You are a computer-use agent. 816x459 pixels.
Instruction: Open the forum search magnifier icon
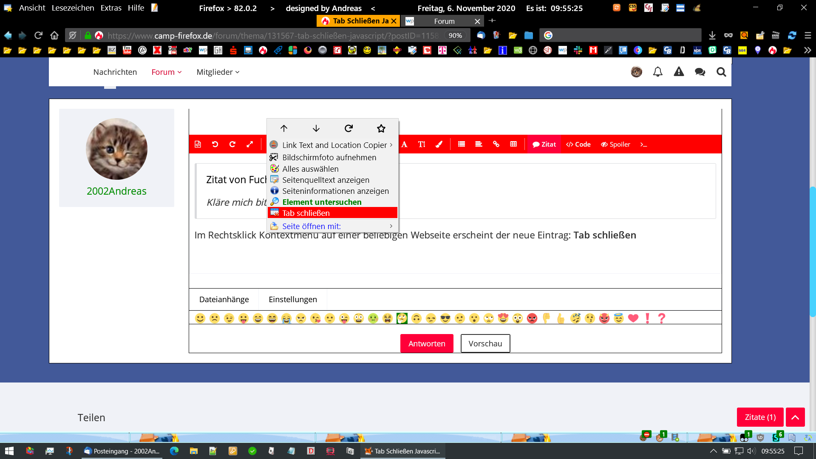(x=721, y=72)
